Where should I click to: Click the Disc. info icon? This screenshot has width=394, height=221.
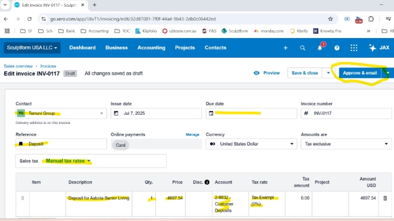point(207,182)
